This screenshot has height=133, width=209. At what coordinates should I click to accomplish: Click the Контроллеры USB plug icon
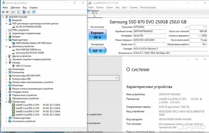(x=10, y=79)
